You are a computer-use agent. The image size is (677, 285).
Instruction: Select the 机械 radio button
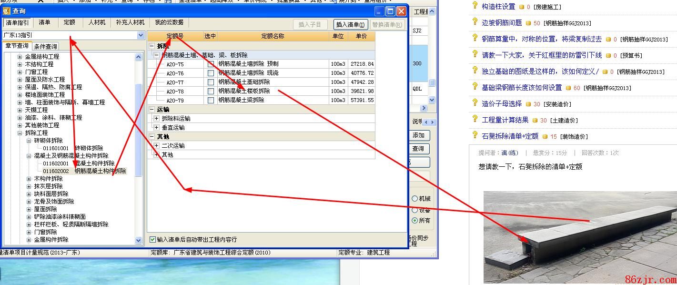click(414, 199)
